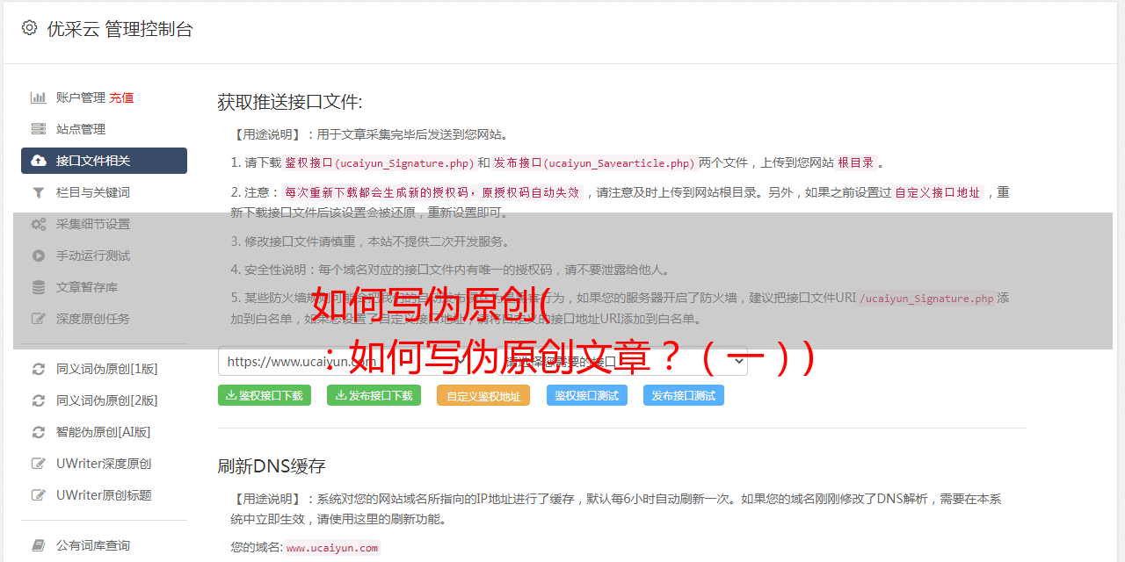Click the 根目录 highlighted text

(856, 162)
